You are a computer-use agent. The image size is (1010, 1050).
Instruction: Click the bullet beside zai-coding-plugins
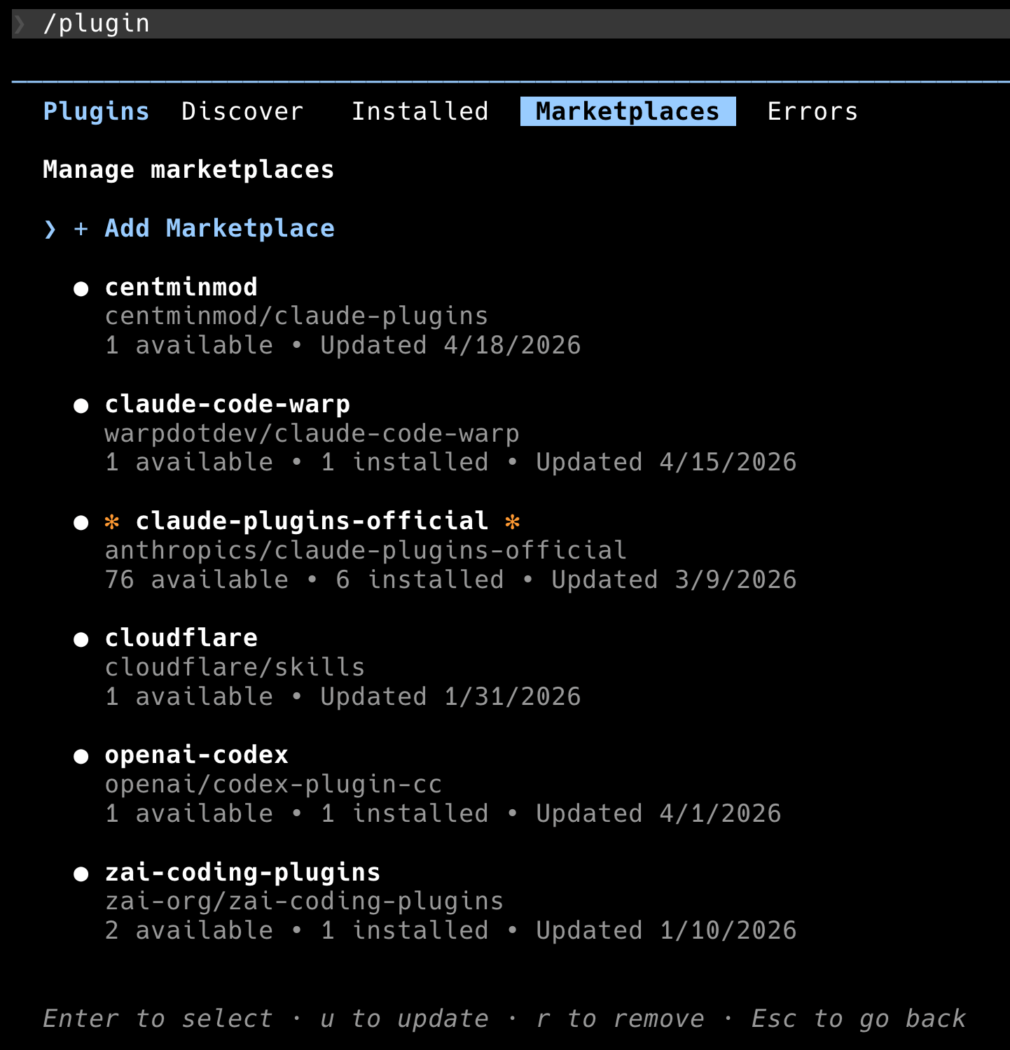coord(81,874)
